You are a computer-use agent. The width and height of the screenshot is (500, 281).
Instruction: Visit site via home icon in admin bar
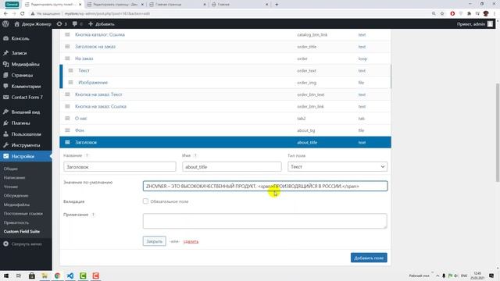pos(33,24)
